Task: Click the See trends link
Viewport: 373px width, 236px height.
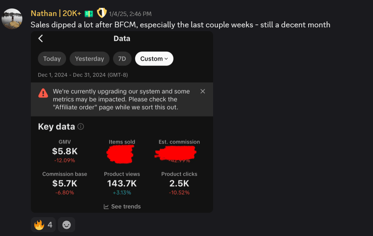Action: coord(126,206)
